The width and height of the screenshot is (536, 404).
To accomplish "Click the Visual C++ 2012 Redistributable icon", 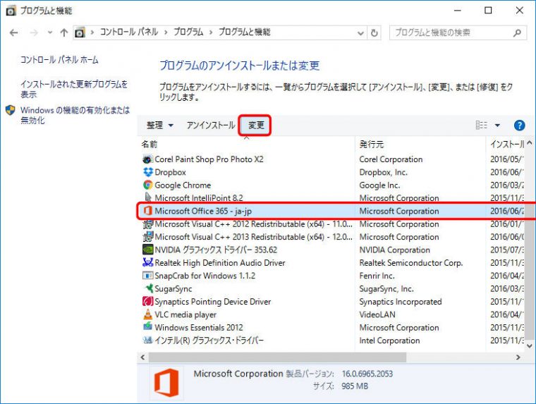I will (147, 224).
